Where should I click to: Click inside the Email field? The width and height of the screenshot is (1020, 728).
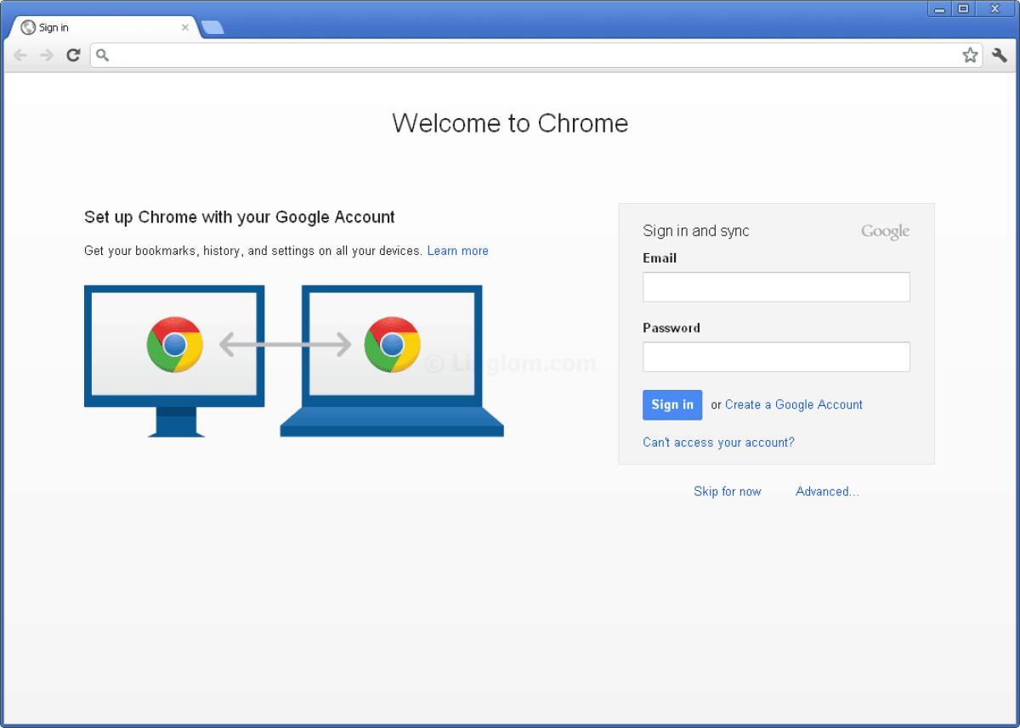click(x=775, y=286)
